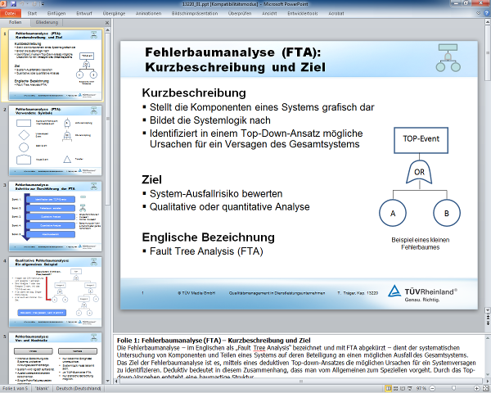Open the Animationen ribbon tab
Screen dimensions: 491x393
[x=148, y=14]
